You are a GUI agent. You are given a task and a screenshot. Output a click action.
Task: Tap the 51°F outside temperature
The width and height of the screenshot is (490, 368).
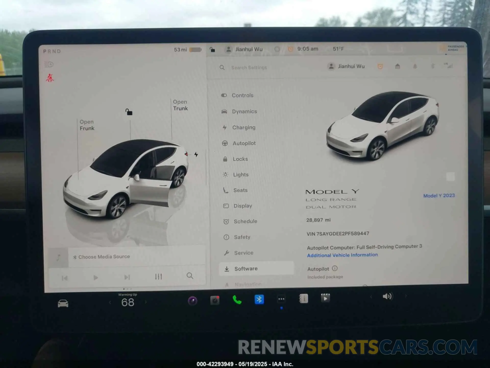pos(338,49)
